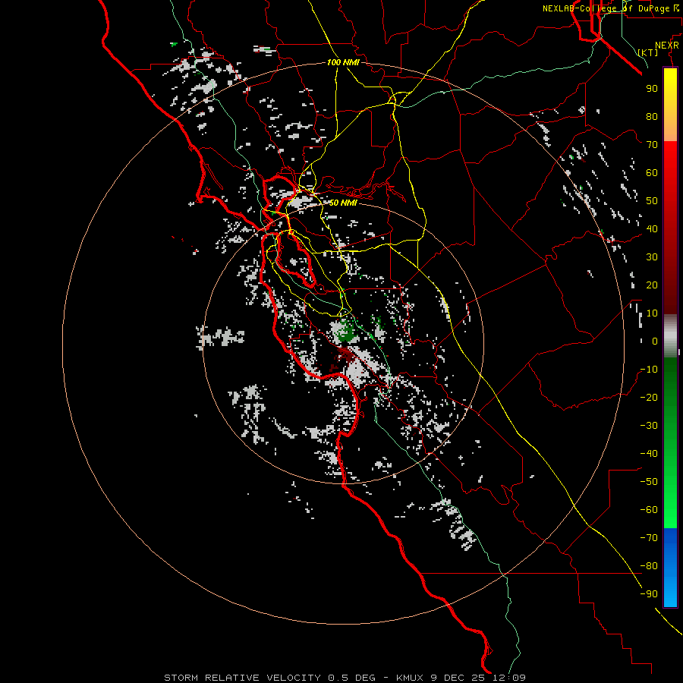The image size is (683, 683).
Task: Click the -30 value on the velocity scale
Action: 649,426
